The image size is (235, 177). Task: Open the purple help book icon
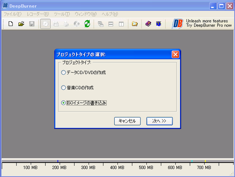coord(148,24)
